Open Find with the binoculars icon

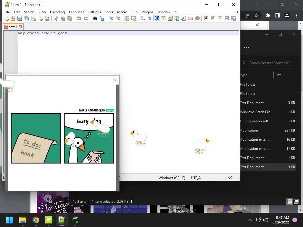pyautogui.click(x=95, y=18)
